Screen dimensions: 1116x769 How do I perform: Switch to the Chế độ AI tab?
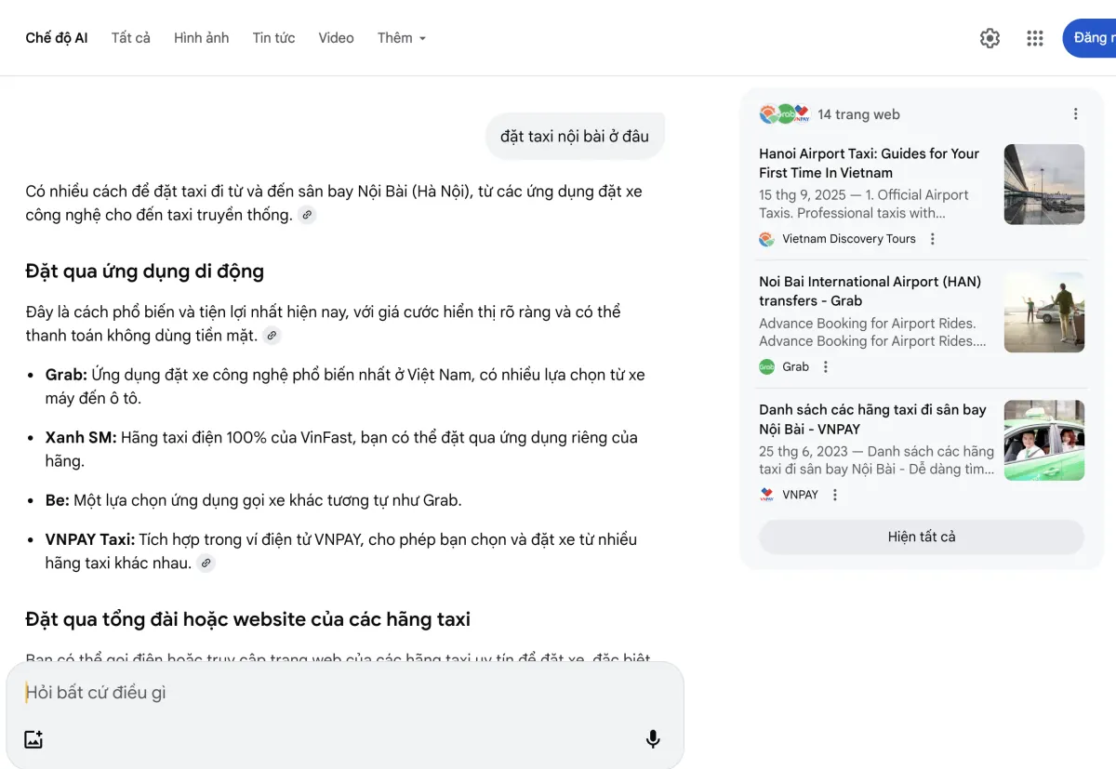tap(57, 38)
